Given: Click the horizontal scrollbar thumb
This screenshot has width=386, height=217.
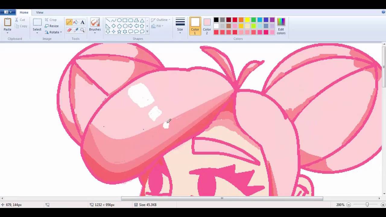Looking at the screenshot, I should [222, 198].
